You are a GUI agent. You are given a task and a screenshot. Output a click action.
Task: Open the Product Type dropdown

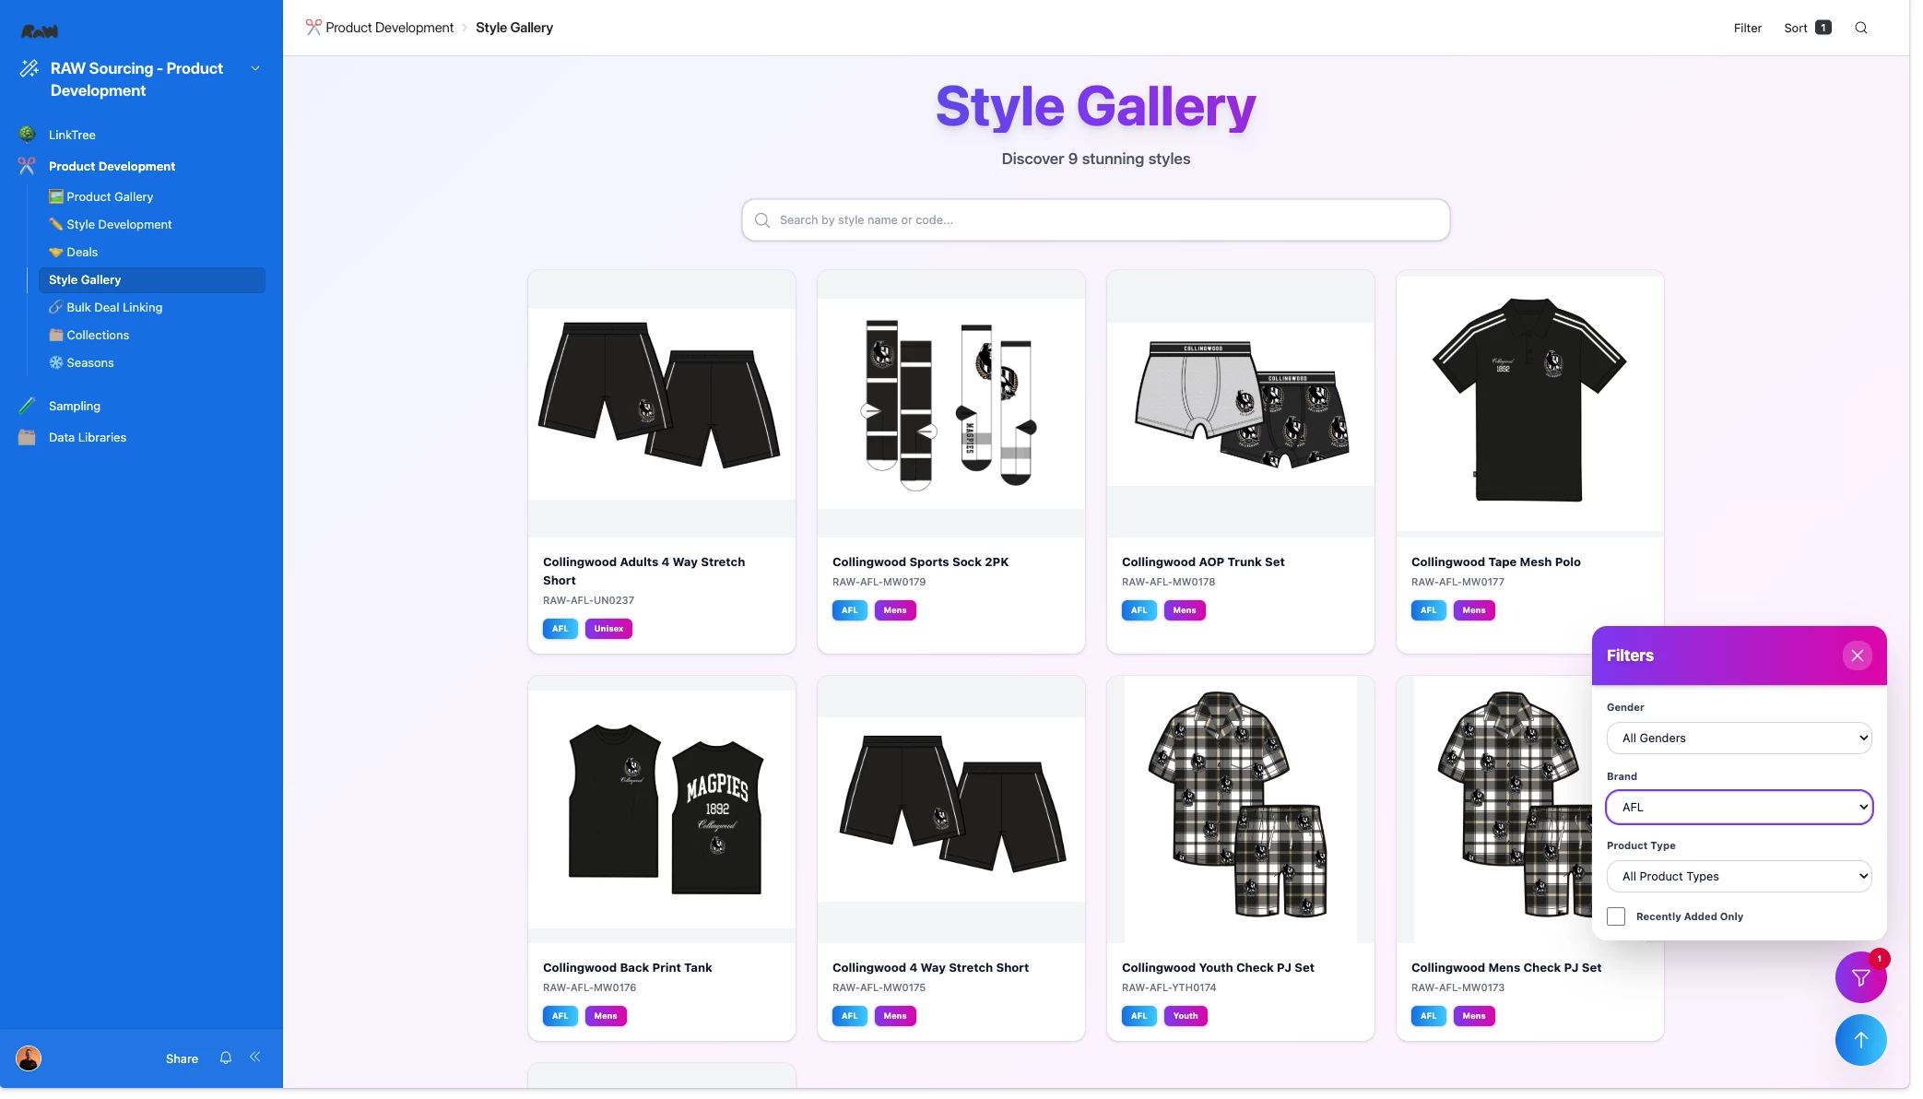tap(1739, 877)
